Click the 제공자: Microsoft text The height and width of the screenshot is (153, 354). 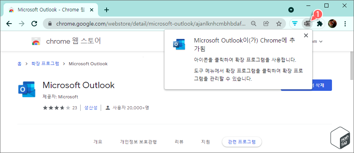(x=60, y=97)
